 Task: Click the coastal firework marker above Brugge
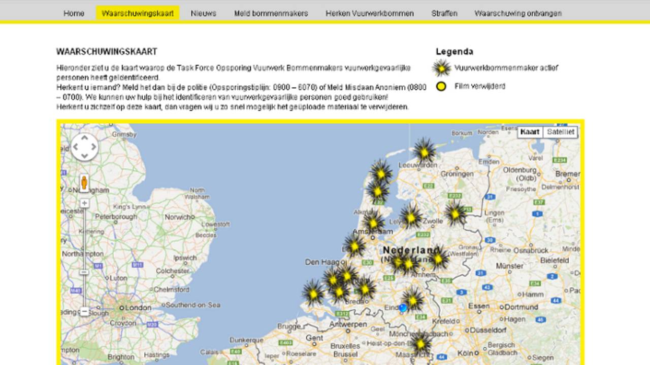pos(313,294)
